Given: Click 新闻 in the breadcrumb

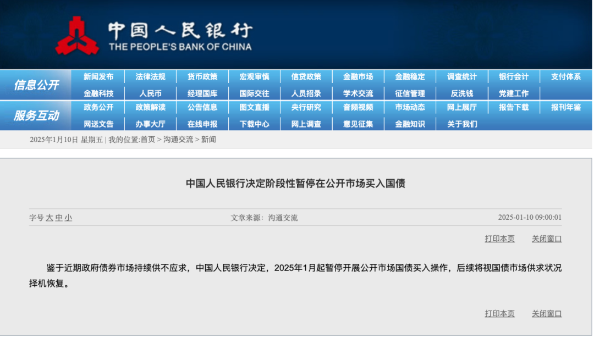Looking at the screenshot, I should coord(208,140).
